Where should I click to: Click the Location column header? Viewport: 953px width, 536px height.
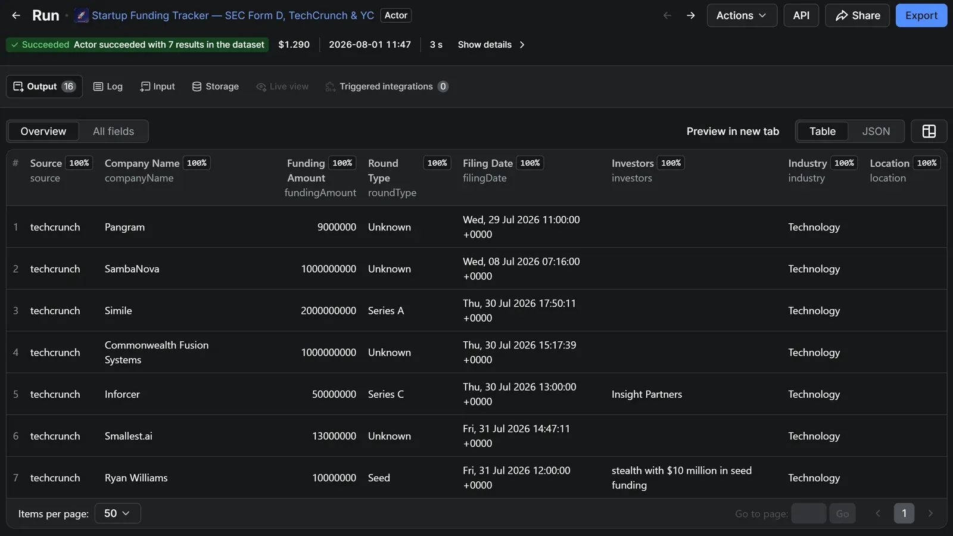click(x=889, y=163)
